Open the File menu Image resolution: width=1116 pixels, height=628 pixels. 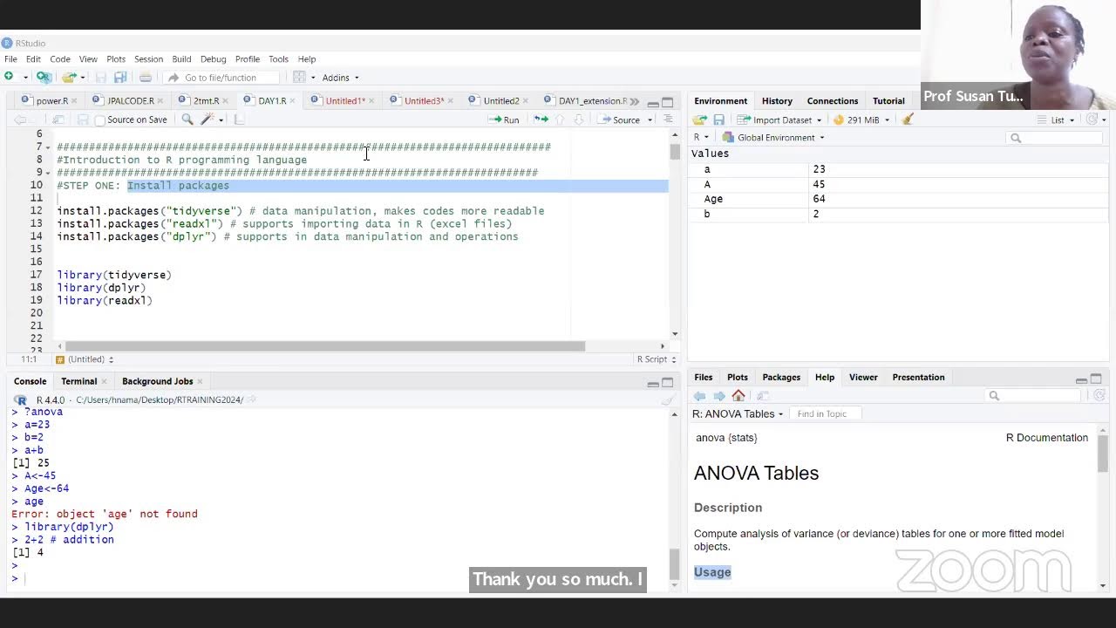[10, 59]
